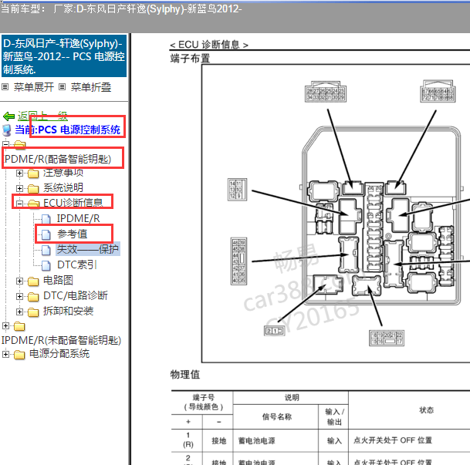Click the 当前车型 header text
This screenshot has width=470, height=465.
[x=121, y=8]
